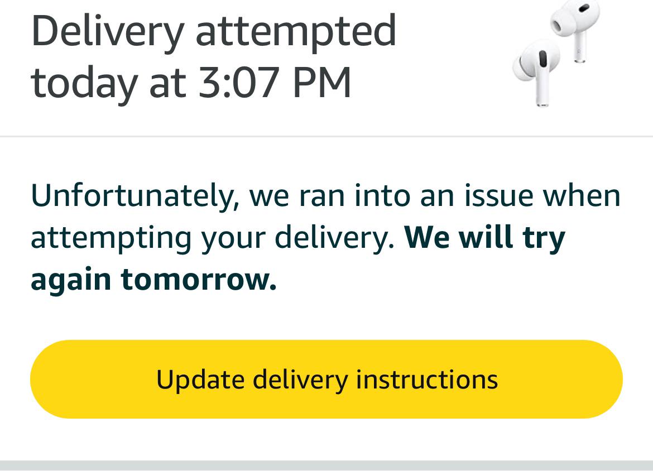Click the word Delivery in the heading

point(106,31)
